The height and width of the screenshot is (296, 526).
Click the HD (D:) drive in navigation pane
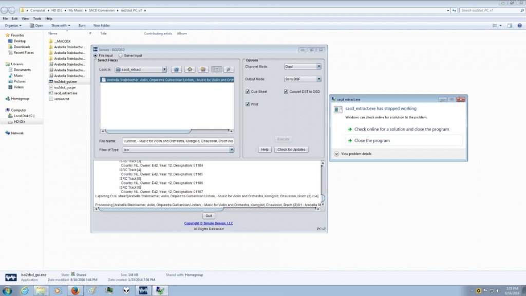pyautogui.click(x=19, y=121)
